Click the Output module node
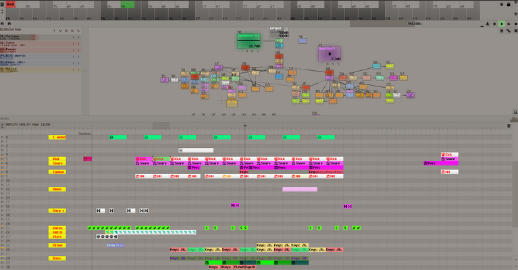Screen dimensions: 518x270 click(279, 32)
